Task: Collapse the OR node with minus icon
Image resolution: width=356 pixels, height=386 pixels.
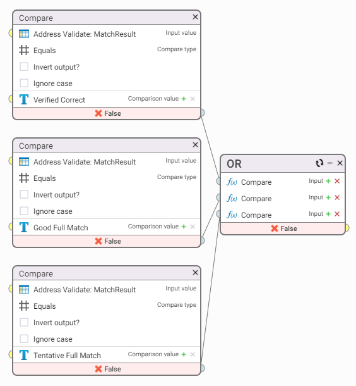Action: coord(329,163)
